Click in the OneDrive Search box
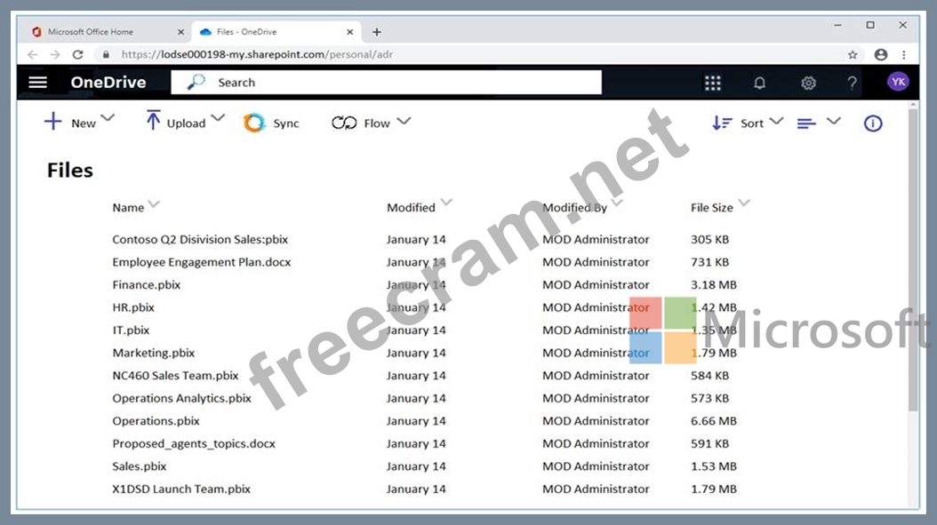 [x=386, y=83]
